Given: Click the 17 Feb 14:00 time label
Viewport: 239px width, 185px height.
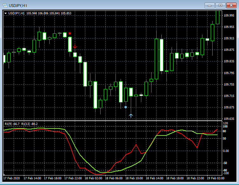Looking at the screenshot, I should coord(32,178).
